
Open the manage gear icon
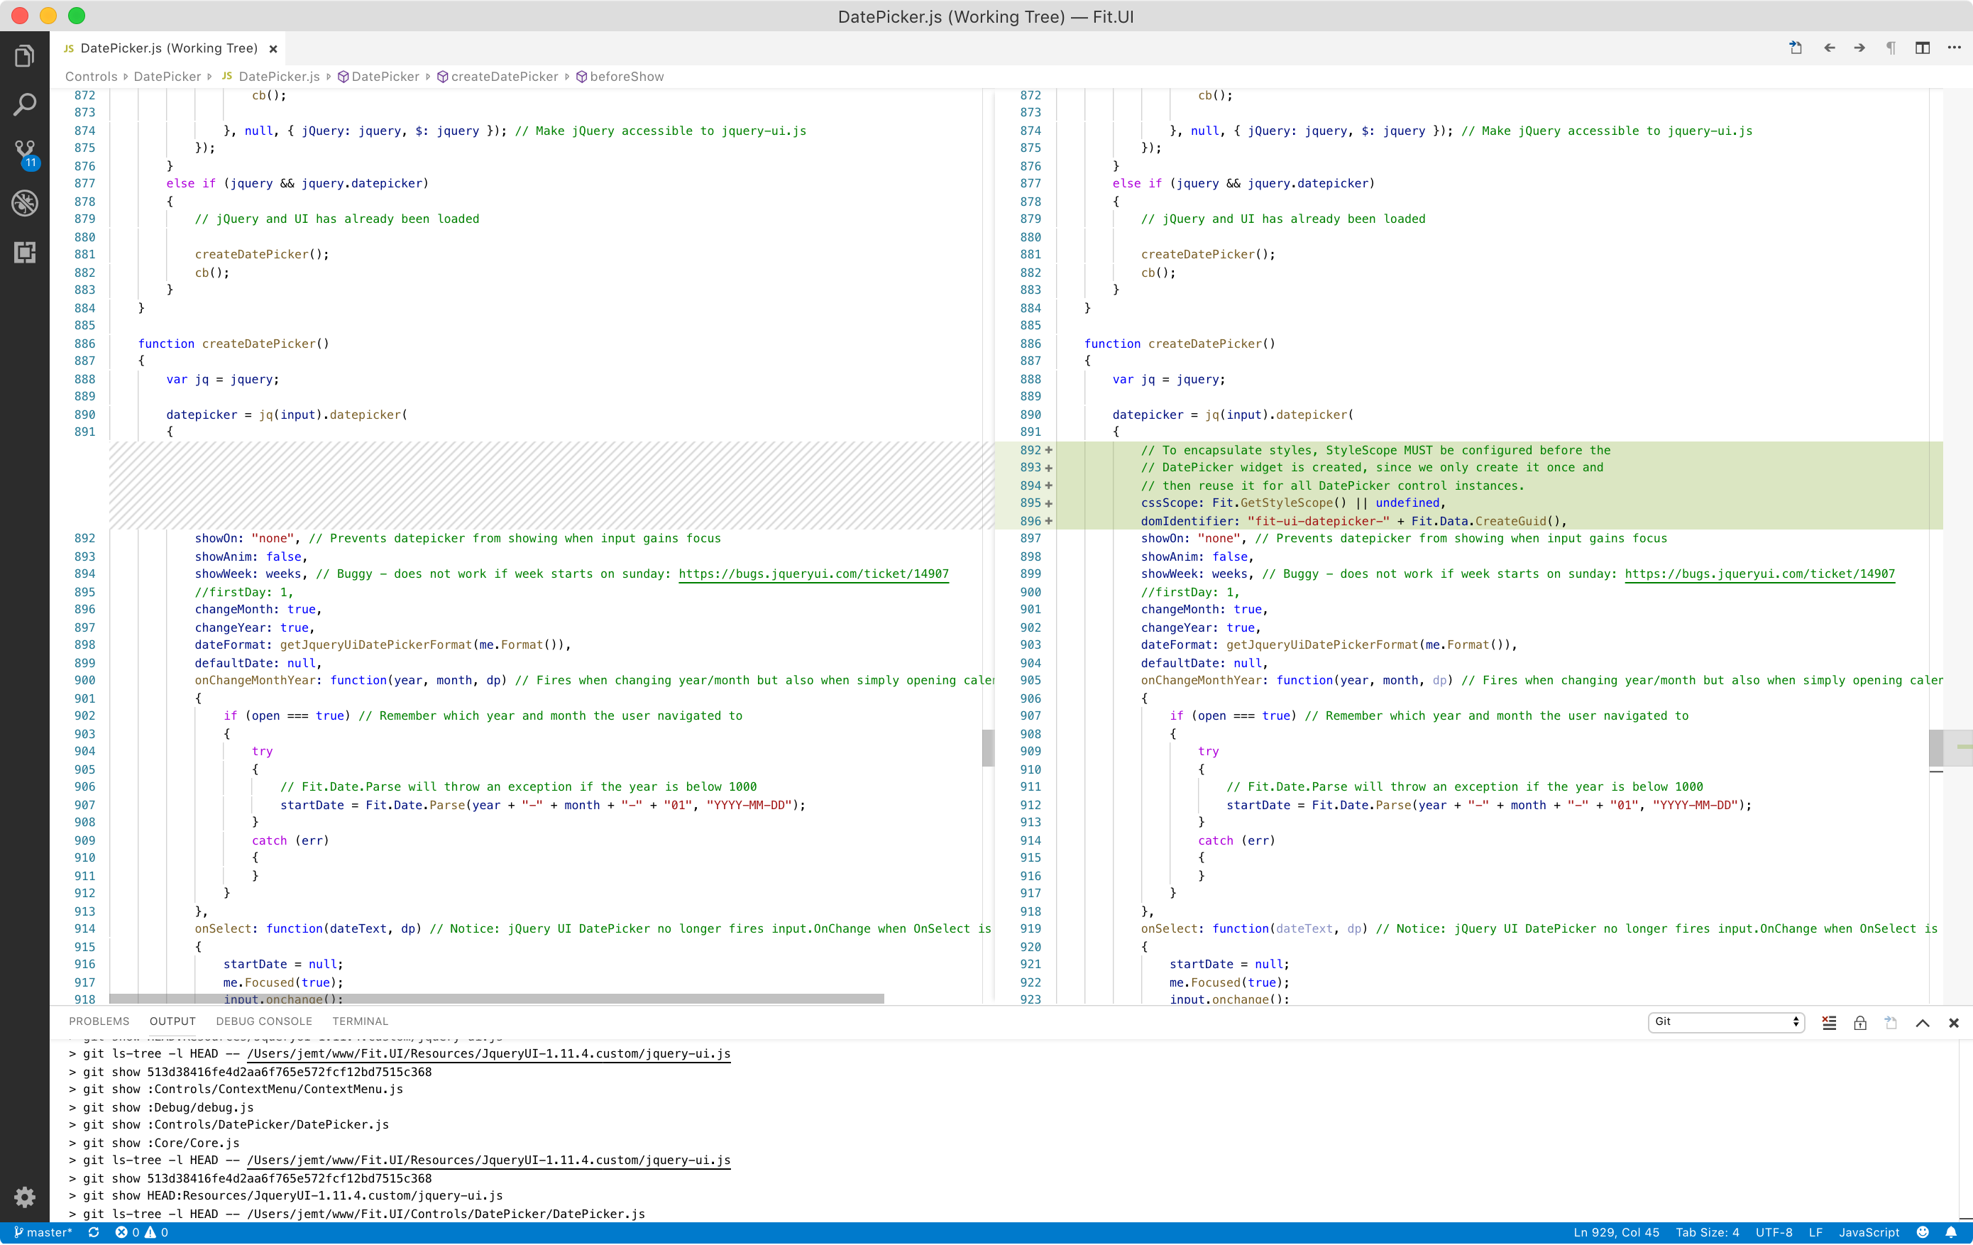point(25,1197)
